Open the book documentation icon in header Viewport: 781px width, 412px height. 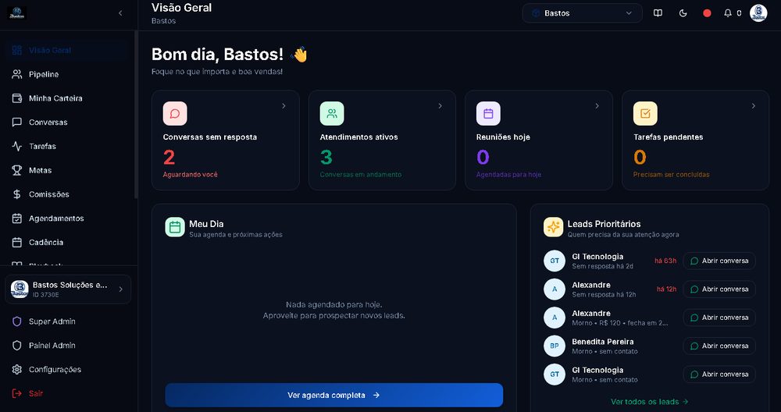click(658, 13)
